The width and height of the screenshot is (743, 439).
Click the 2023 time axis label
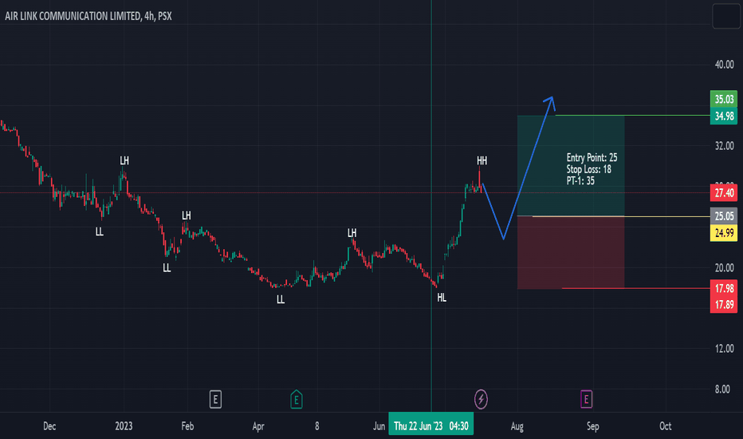124,426
